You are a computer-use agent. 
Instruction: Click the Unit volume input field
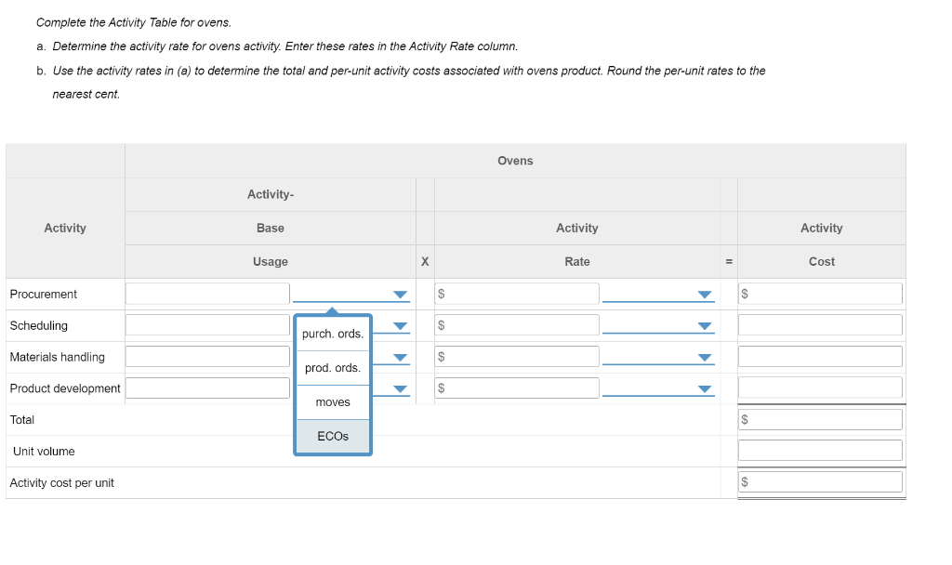[x=820, y=451]
